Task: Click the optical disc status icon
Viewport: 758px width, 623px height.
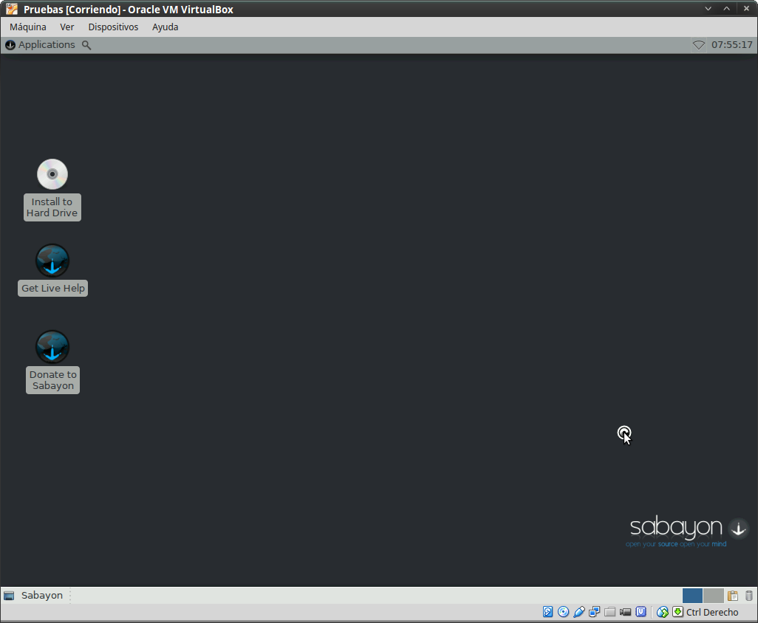Action: 564,612
